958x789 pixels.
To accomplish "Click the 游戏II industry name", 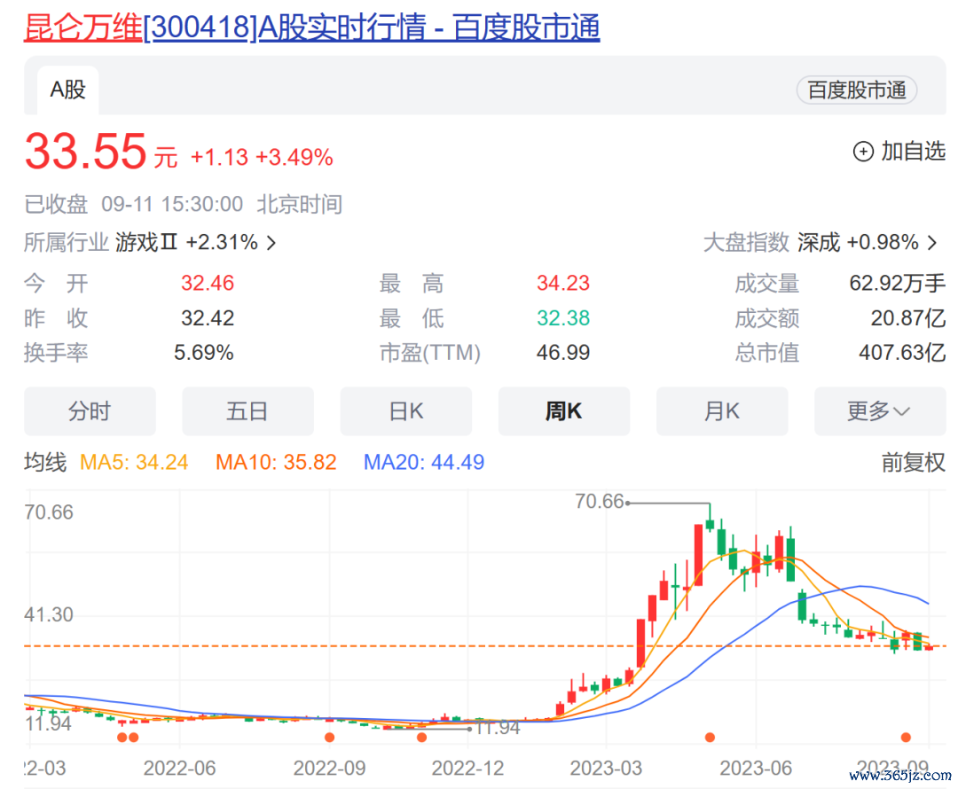I will click(146, 242).
